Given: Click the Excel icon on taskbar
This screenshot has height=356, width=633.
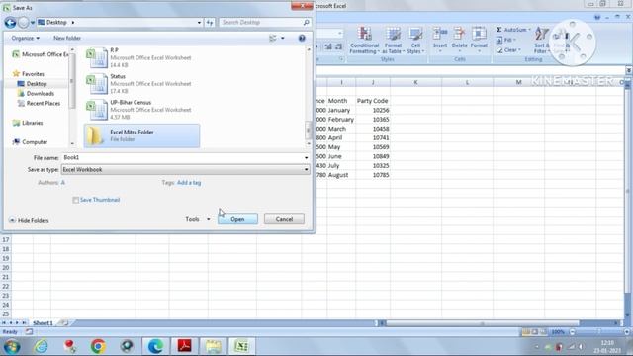Looking at the screenshot, I should tap(241, 346).
